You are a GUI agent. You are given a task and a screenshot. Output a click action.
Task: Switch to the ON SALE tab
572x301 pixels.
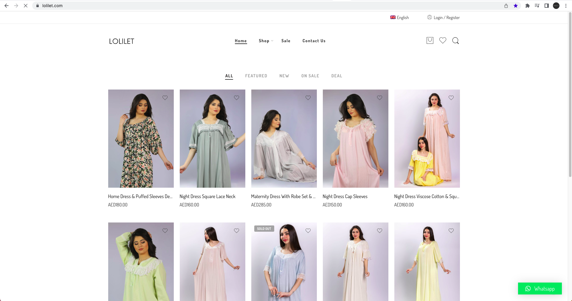tap(310, 76)
